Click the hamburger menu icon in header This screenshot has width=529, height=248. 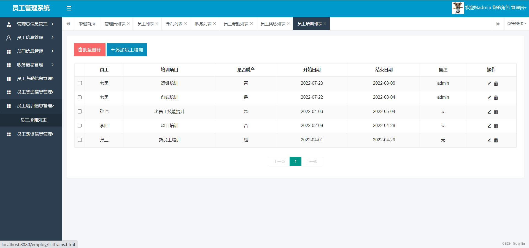coord(69,8)
